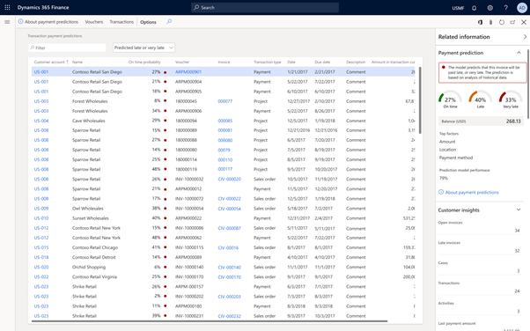
Task: Open the Predicted late or very late dropdown
Action: [144, 48]
